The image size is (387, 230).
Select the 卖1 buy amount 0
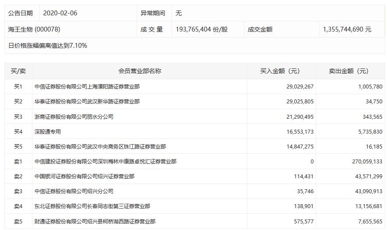coord(312,162)
